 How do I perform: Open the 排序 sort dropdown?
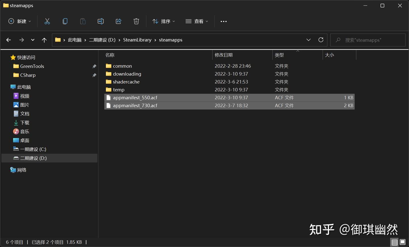pyautogui.click(x=164, y=21)
